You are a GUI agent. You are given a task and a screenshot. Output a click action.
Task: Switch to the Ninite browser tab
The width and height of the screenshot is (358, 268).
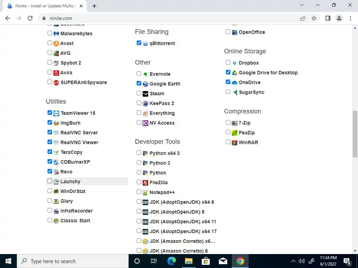pyautogui.click(x=44, y=6)
